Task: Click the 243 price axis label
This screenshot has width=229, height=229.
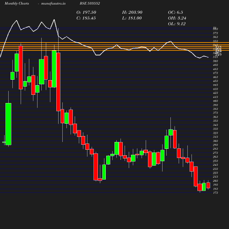Action: tap(215, 165)
